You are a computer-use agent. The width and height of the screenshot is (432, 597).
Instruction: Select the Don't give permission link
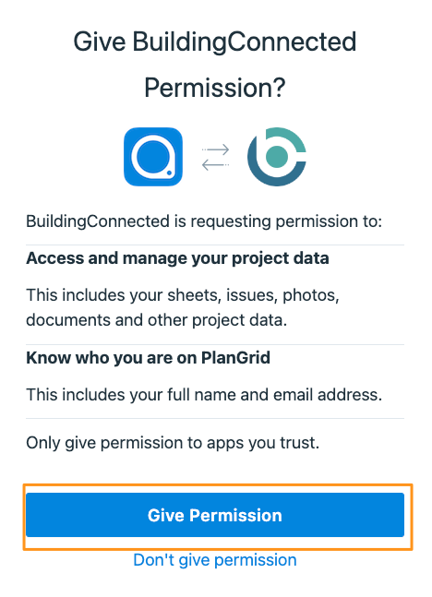[x=215, y=560]
